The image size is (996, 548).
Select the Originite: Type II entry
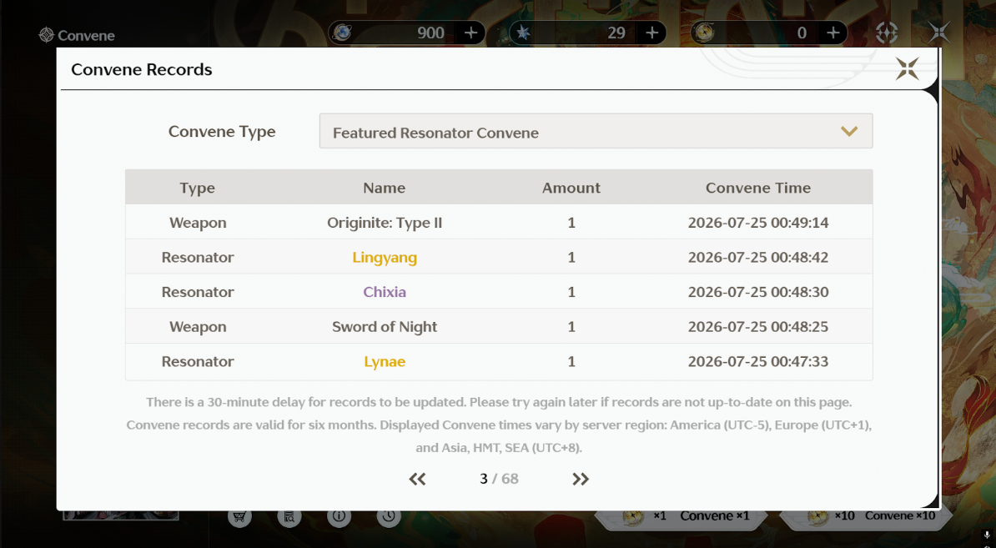tap(385, 223)
